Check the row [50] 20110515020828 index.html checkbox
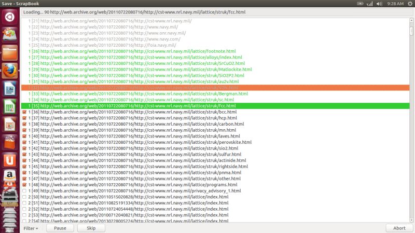415x233 pixels. click(x=24, y=197)
